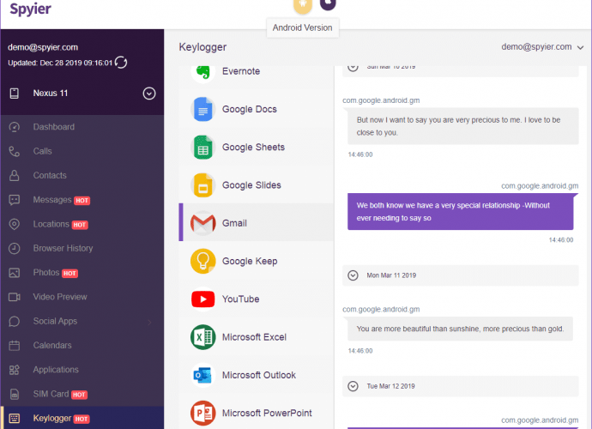Click the Spyier logo

click(x=30, y=9)
